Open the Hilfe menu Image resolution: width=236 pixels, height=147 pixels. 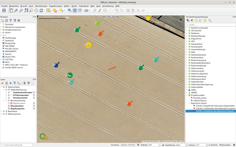(117, 6)
